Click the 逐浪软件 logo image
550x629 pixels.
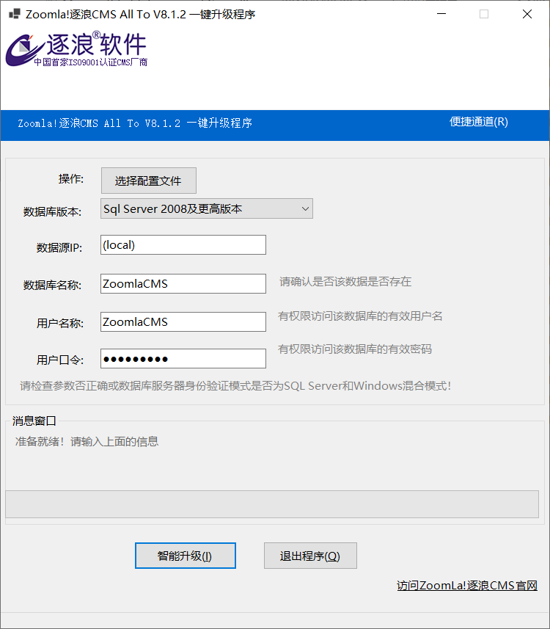coord(76,49)
